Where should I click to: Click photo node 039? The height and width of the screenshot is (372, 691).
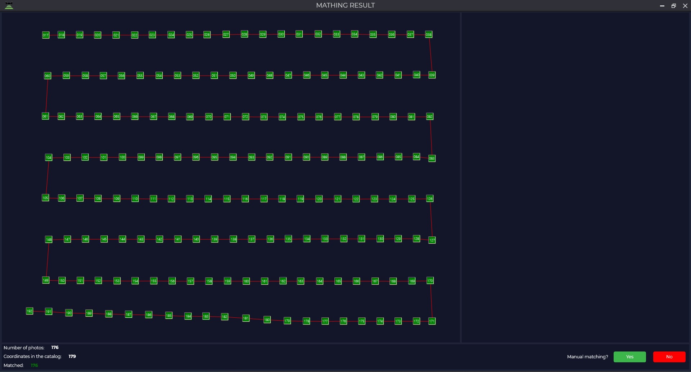[432, 75]
